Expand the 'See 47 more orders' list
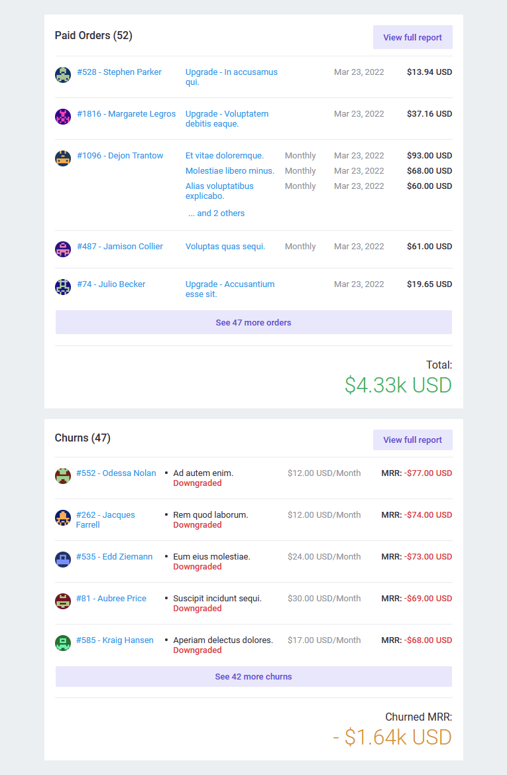The image size is (507, 775). [253, 323]
